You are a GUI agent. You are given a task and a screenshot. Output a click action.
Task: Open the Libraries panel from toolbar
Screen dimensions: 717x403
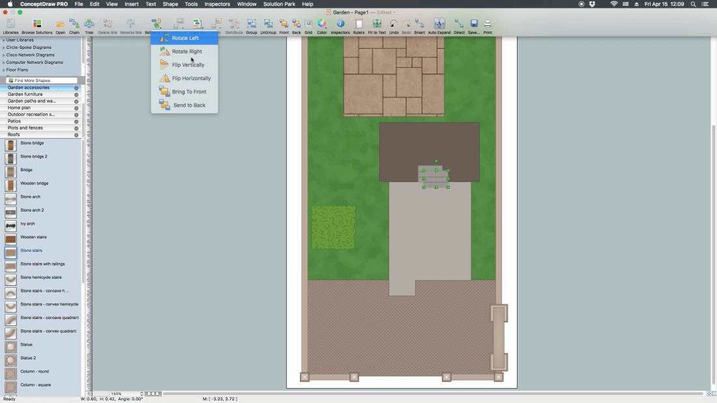pos(10,25)
